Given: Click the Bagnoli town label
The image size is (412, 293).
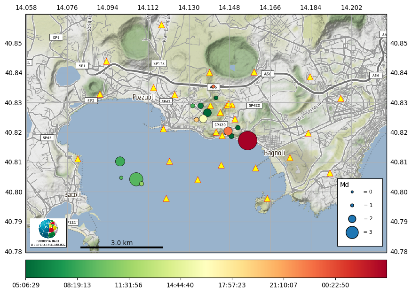Looking at the screenshot, I should [x=274, y=153].
